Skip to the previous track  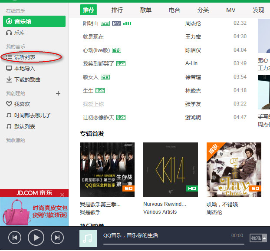click(15, 238)
